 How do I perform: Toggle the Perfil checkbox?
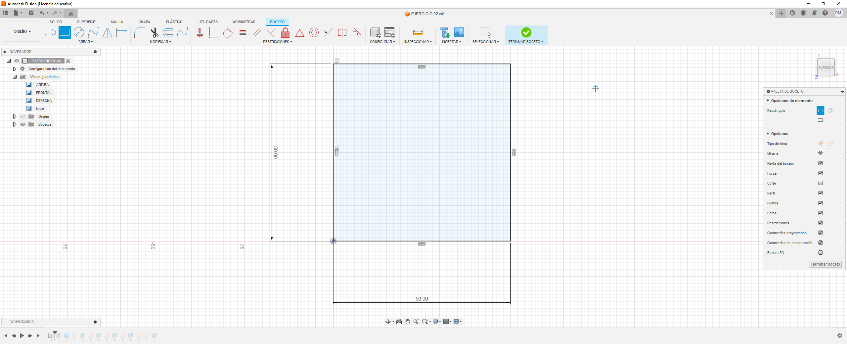tap(821, 193)
